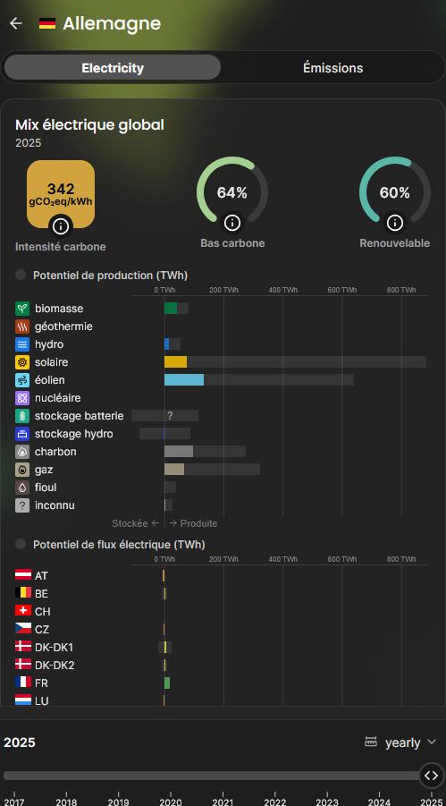Click the FR country flow row
Viewport: 446px width, 806px height.
221,683
